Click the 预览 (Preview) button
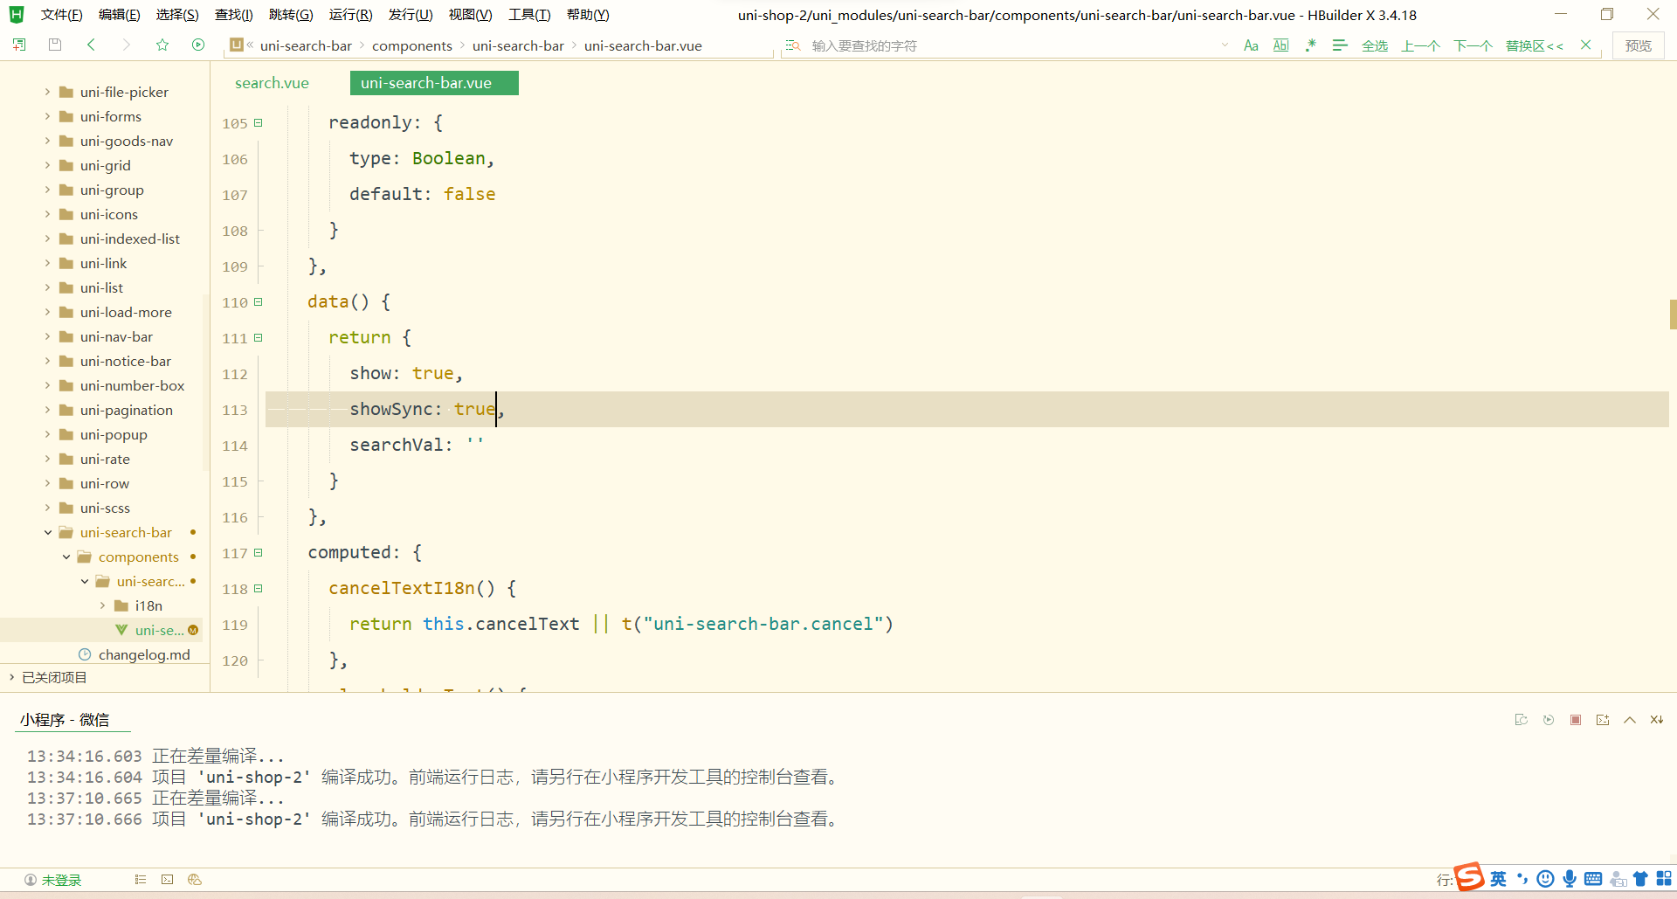This screenshot has width=1677, height=899. click(1639, 45)
